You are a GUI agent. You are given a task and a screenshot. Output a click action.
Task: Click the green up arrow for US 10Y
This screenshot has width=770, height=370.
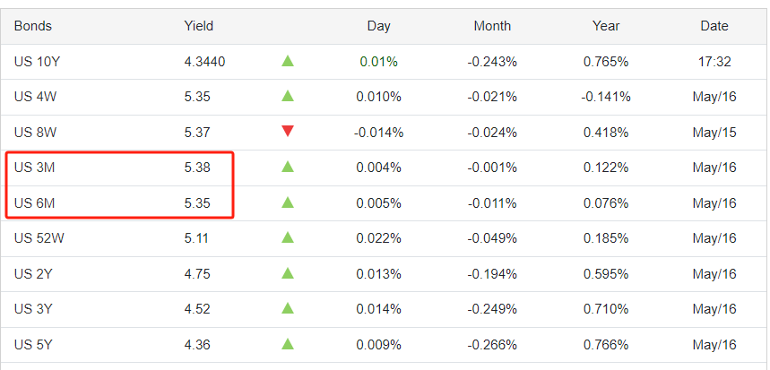tap(288, 62)
